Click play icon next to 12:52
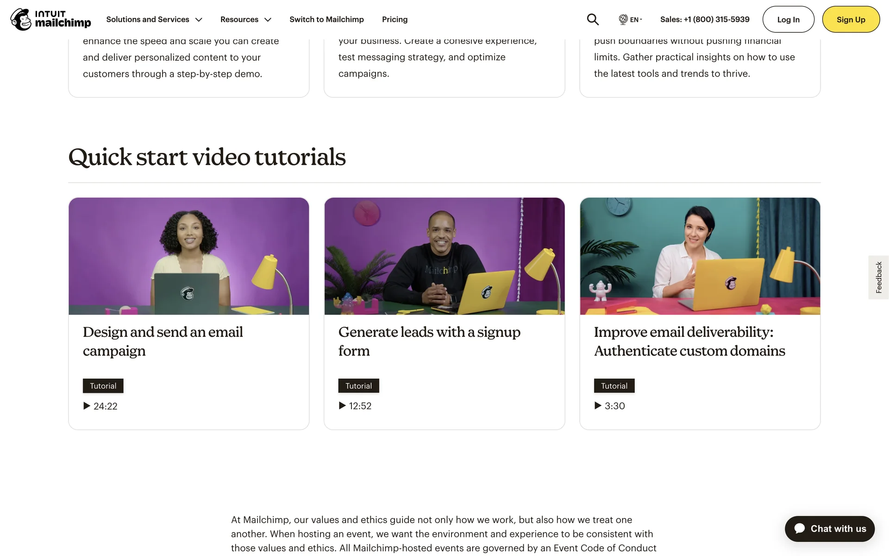This screenshot has height=556, width=889. pyautogui.click(x=342, y=405)
